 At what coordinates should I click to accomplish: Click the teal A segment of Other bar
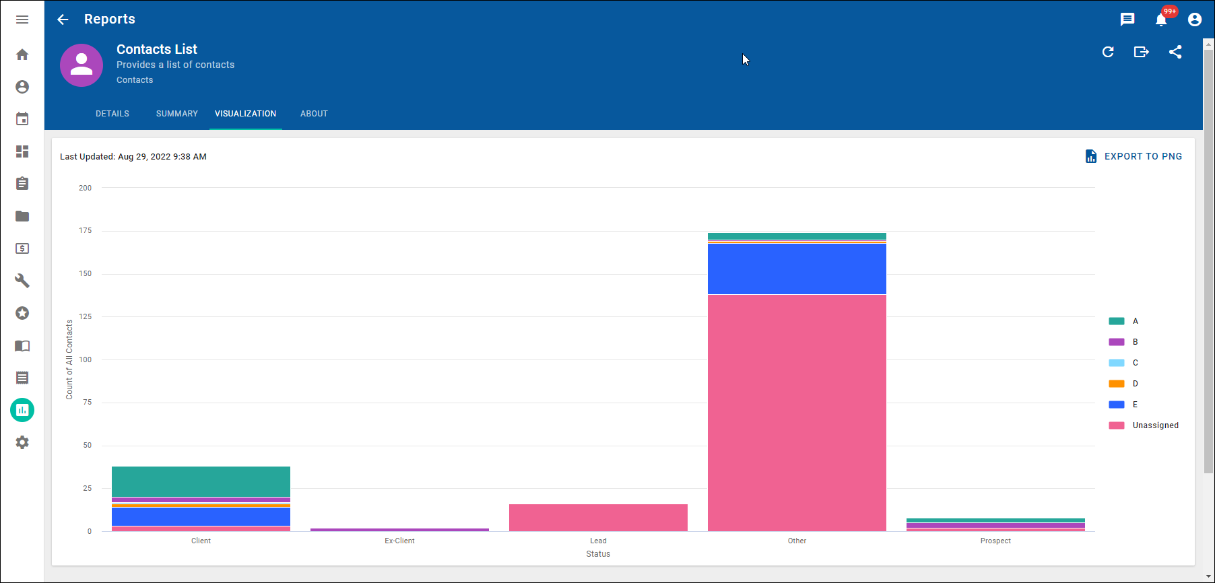pos(797,236)
